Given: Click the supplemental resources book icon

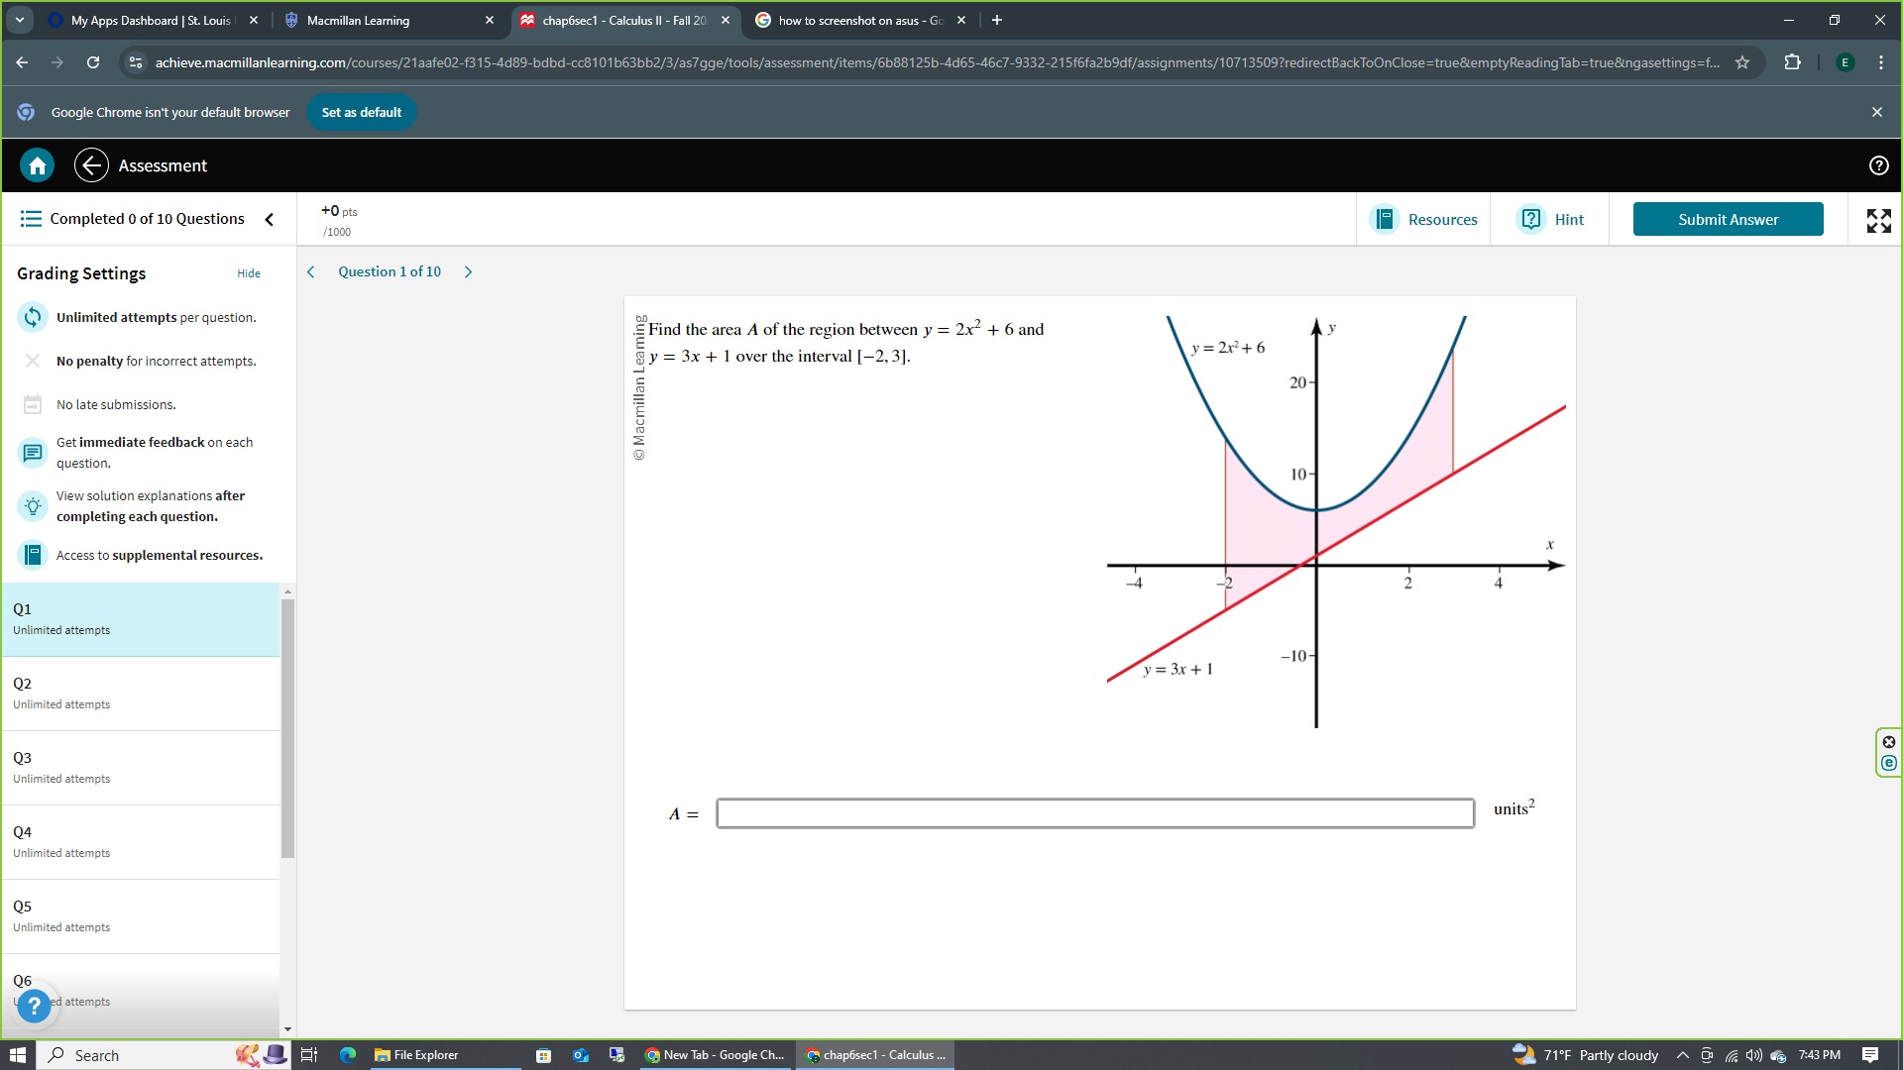Looking at the screenshot, I should point(33,555).
